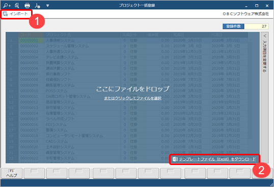Click the ここにファイルをドロップ drop area text
The image size is (274, 187).
[x=132, y=89]
